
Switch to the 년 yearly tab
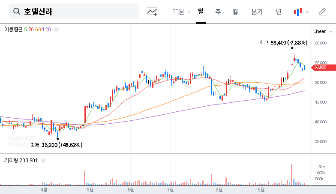279,12
